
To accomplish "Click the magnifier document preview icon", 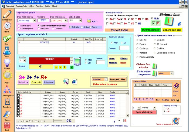I will 66,82.
